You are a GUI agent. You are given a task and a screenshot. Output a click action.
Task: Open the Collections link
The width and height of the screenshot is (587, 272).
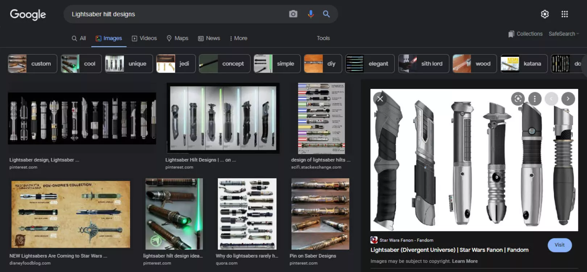[525, 34]
